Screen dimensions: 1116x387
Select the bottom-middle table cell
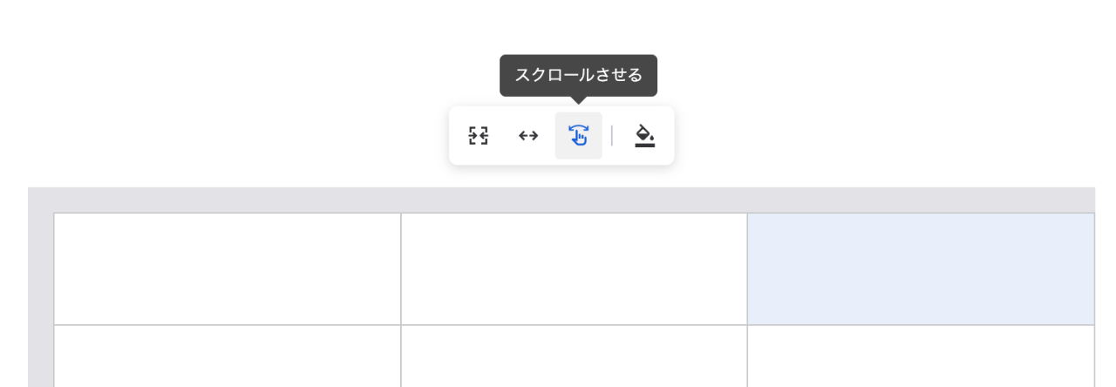pyautogui.click(x=574, y=356)
